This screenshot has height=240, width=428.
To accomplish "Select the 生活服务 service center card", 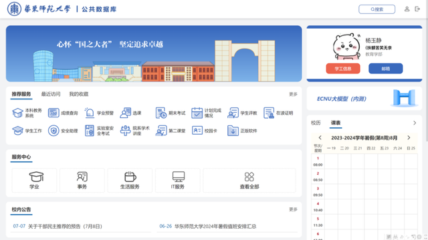I will pyautogui.click(x=130, y=180).
